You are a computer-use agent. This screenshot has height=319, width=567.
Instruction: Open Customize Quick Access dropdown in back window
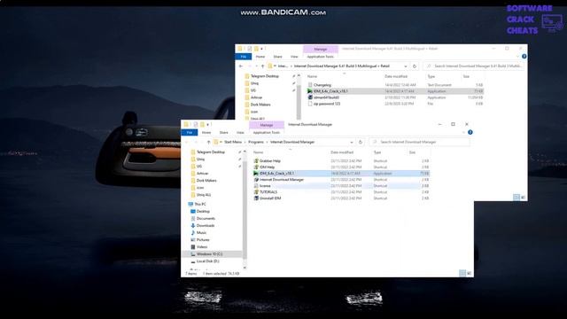click(x=262, y=49)
